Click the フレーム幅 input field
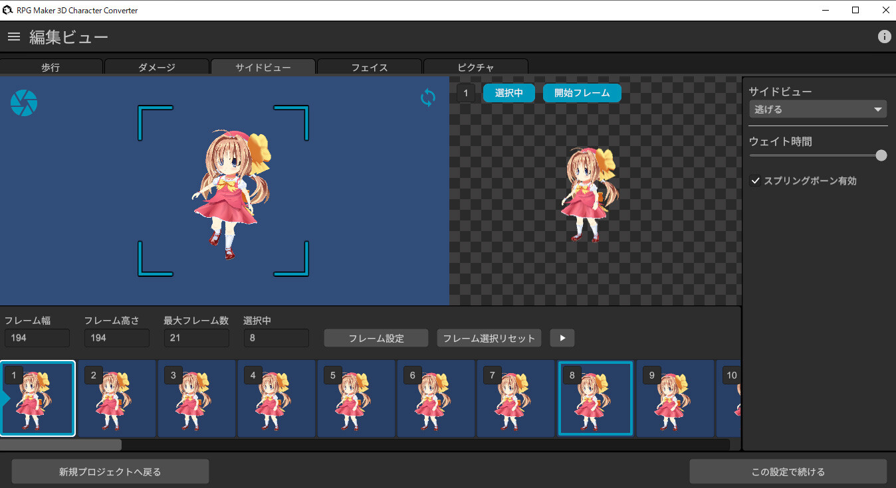The width and height of the screenshot is (896, 488). point(37,337)
